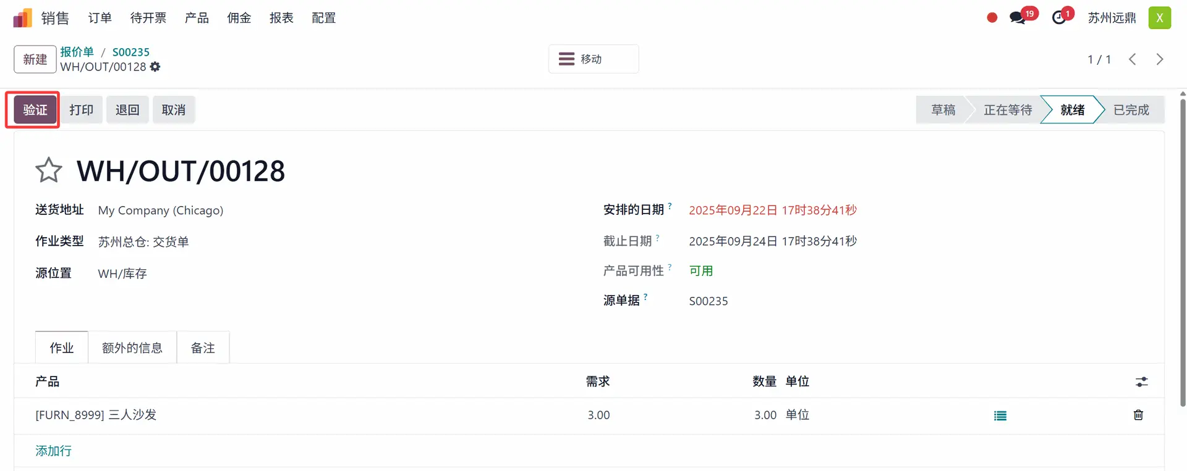
Task: Open the 配置 menu
Action: pos(323,18)
